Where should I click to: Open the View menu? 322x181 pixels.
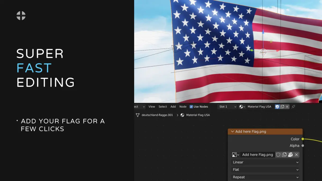pyautogui.click(x=152, y=107)
